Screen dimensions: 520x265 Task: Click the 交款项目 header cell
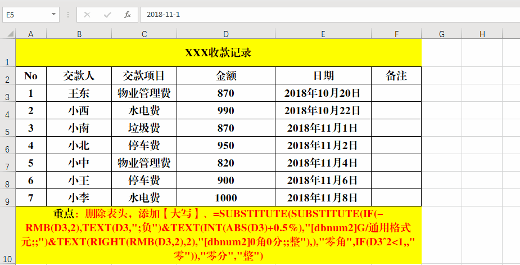(144, 75)
